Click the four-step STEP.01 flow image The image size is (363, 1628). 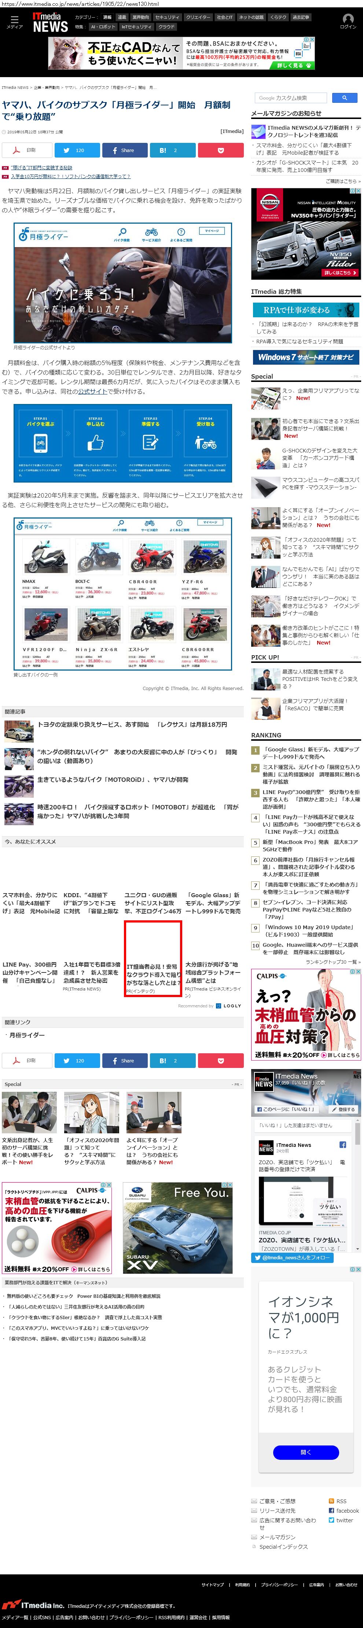click(122, 443)
